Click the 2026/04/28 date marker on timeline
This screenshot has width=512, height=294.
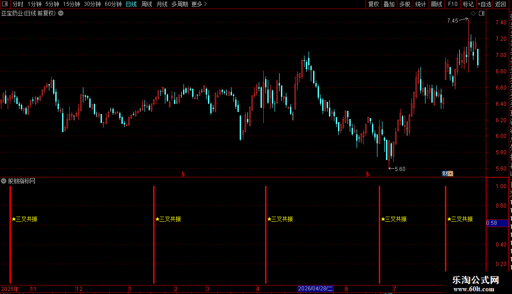pyautogui.click(x=315, y=289)
